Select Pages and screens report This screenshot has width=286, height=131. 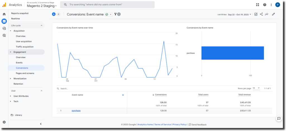click(25, 73)
